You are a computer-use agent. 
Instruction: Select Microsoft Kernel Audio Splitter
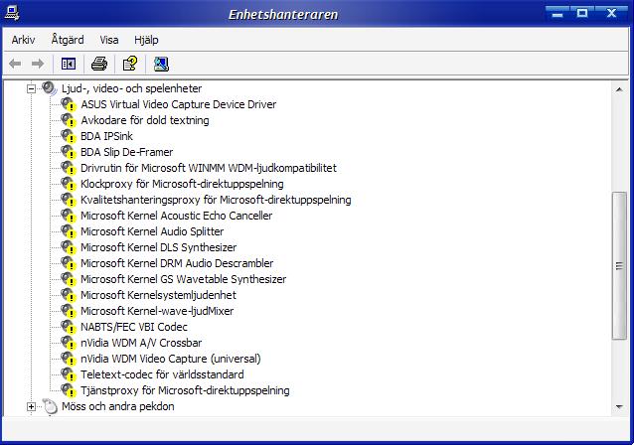click(152, 231)
